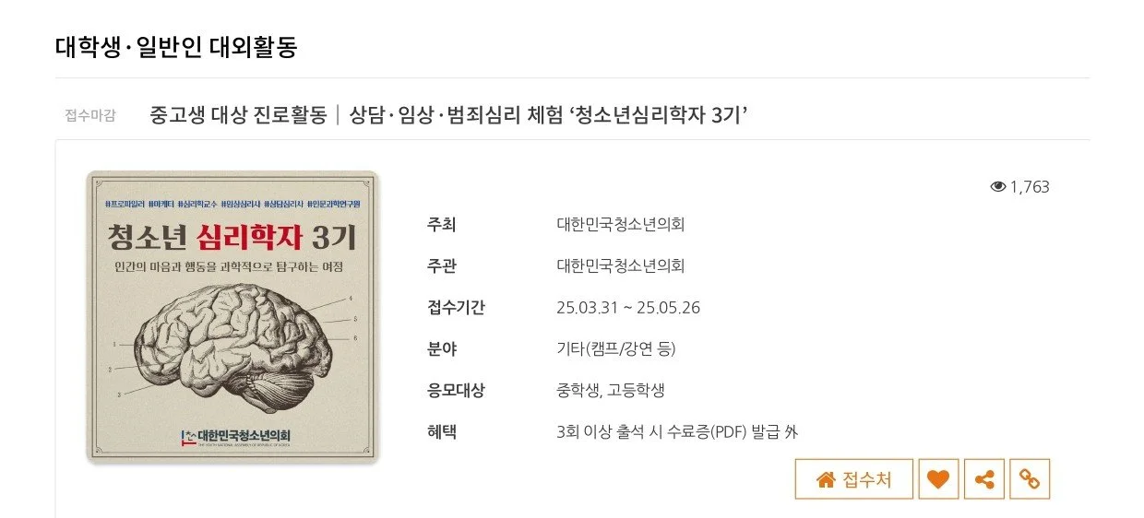
Task: Click the 대한민국청소년의회 logo on the poster
Action: click(232, 436)
